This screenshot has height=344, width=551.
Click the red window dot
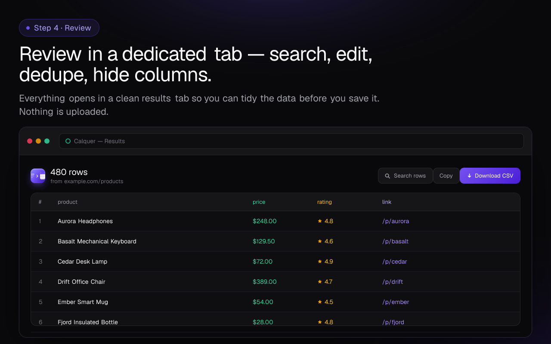[30, 141]
